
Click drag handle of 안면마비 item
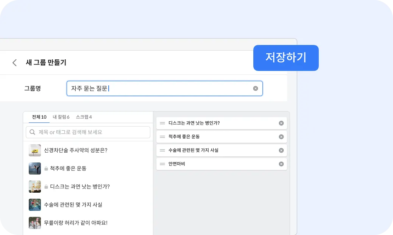[x=162, y=164]
